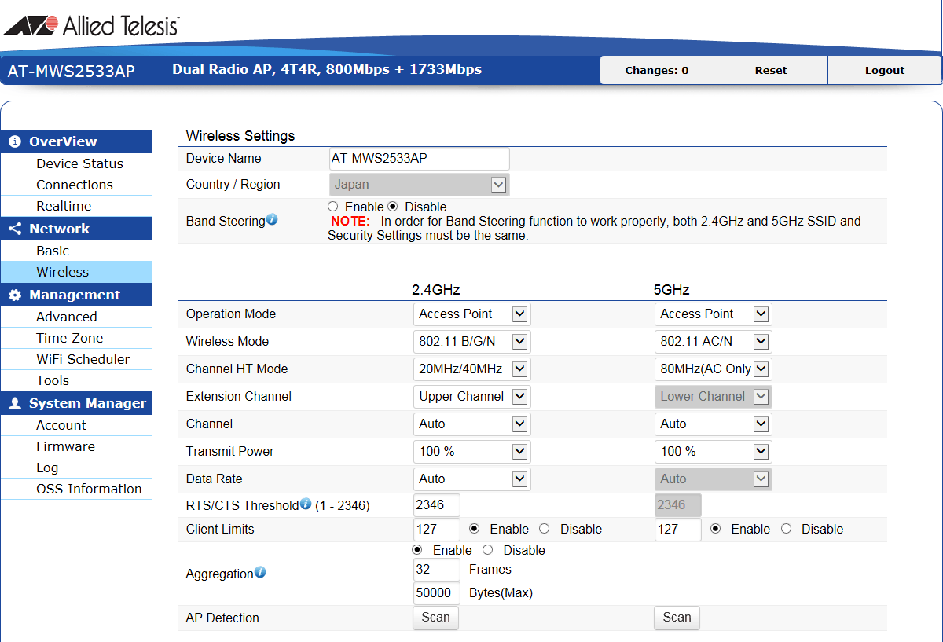Image resolution: width=943 pixels, height=642 pixels.
Task: Open 2.4GHz Transmit Power dropdown
Action: [x=472, y=452]
